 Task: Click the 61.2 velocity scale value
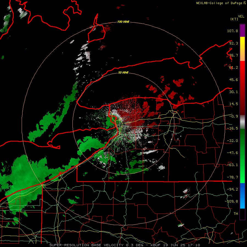pos(234,68)
